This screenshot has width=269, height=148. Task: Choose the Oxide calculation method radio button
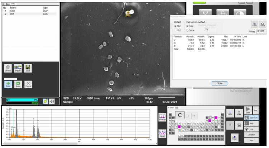(x=187, y=31)
